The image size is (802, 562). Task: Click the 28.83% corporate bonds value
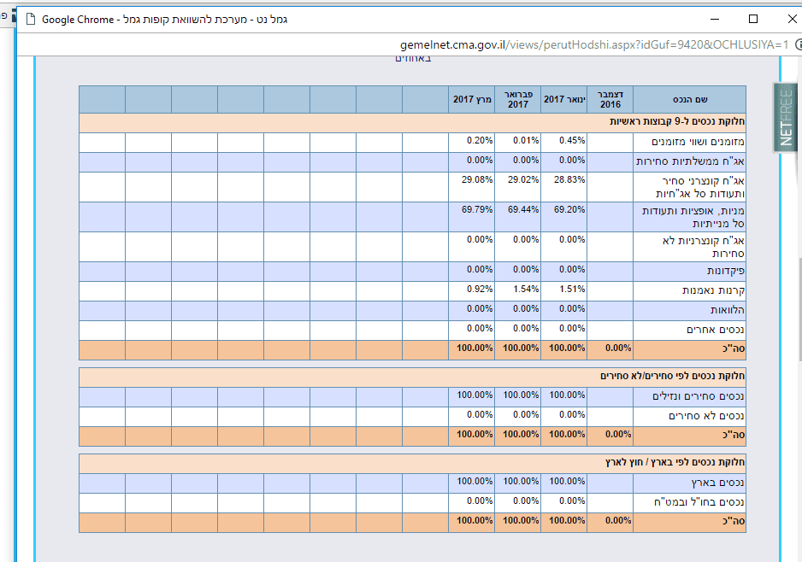click(569, 180)
